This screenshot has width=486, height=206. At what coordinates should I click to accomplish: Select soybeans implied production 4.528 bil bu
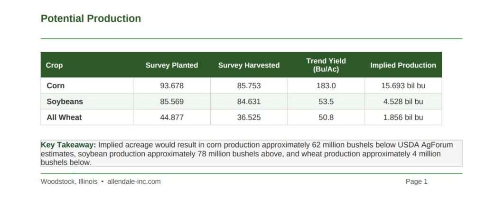403,102
